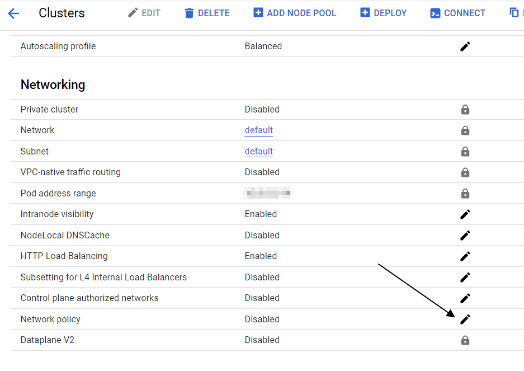Click CONNECT to the cluster
524x371 pixels.
pyautogui.click(x=457, y=13)
